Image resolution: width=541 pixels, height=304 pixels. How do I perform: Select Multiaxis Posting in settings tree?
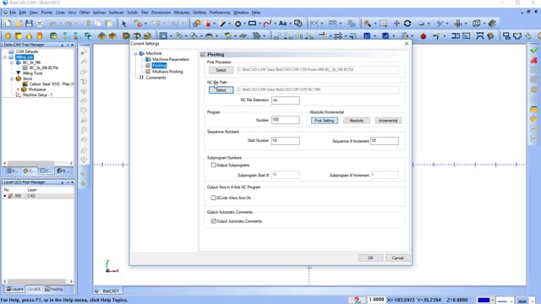tap(167, 72)
